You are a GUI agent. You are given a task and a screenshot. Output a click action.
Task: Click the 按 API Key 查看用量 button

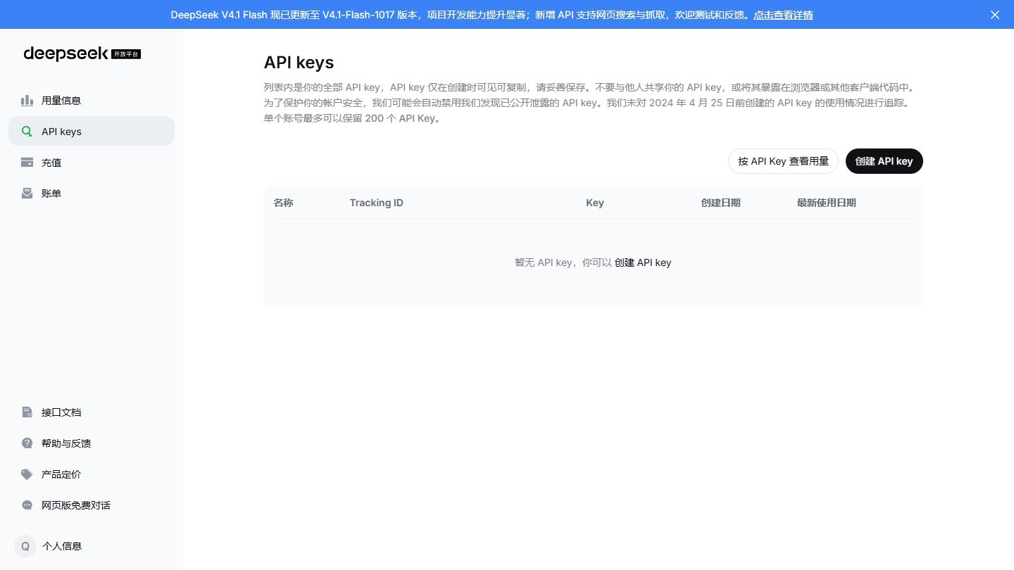(783, 161)
